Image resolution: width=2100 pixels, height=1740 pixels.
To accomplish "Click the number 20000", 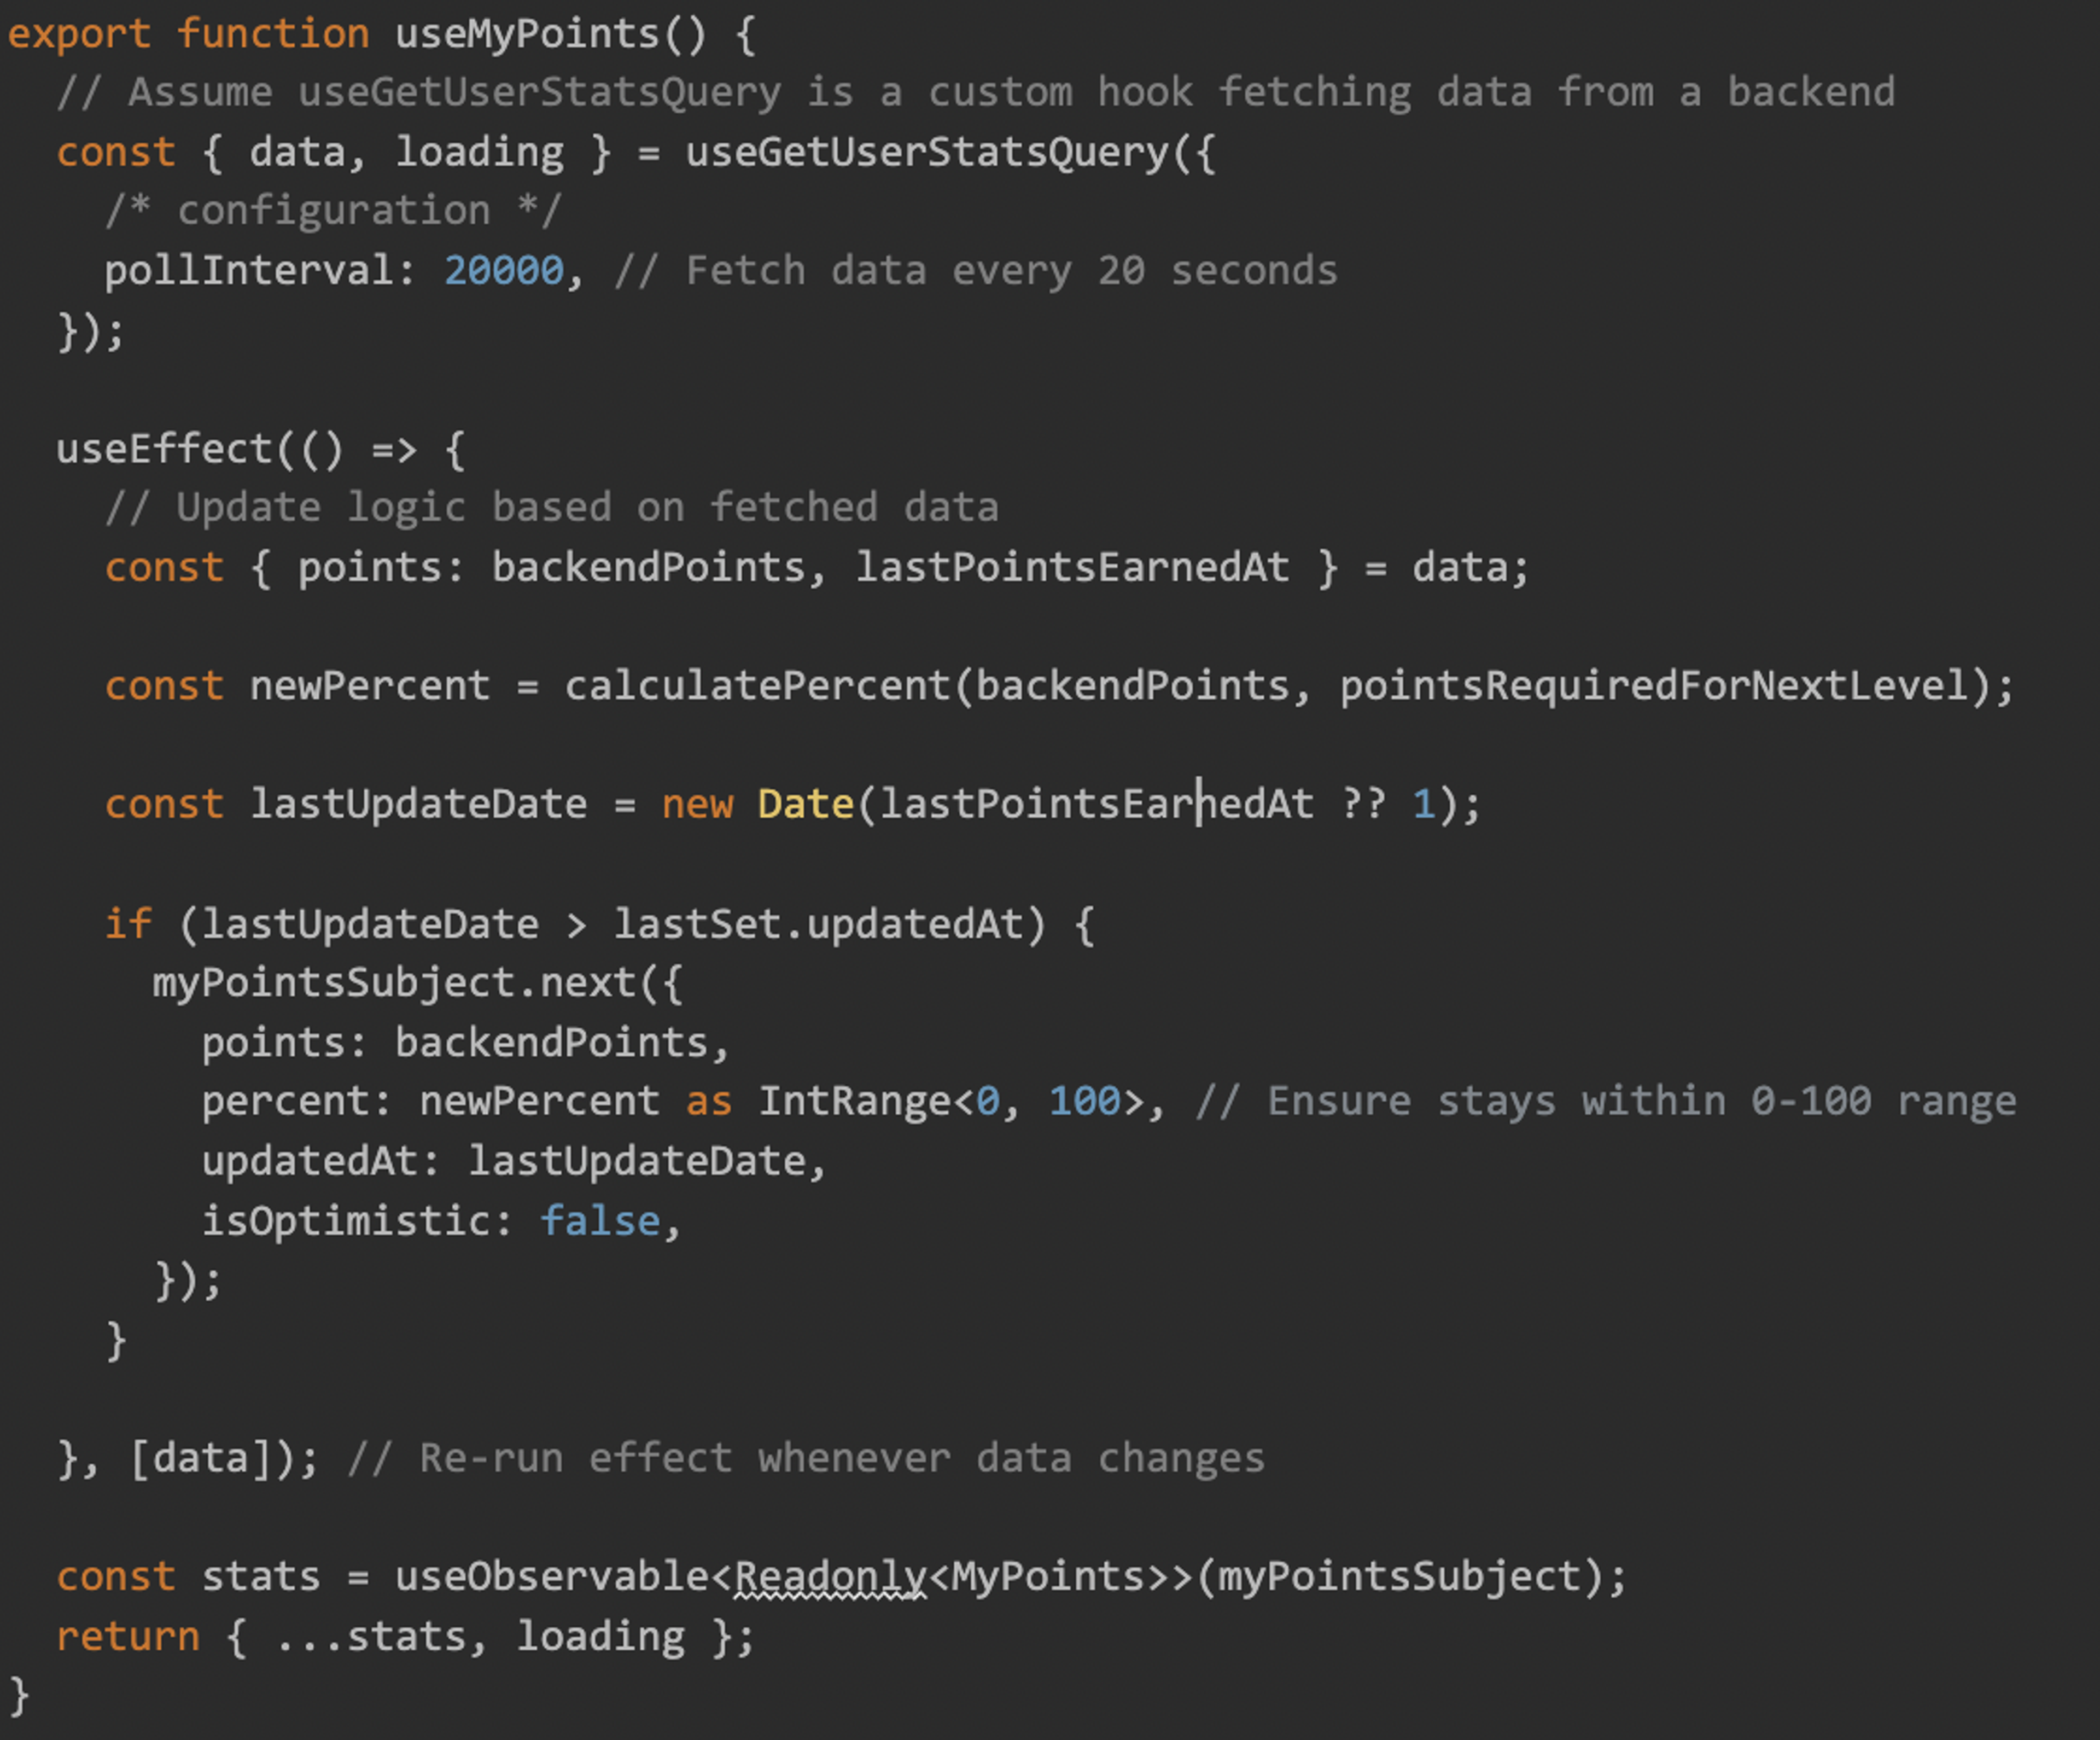I will pyautogui.click(x=504, y=271).
